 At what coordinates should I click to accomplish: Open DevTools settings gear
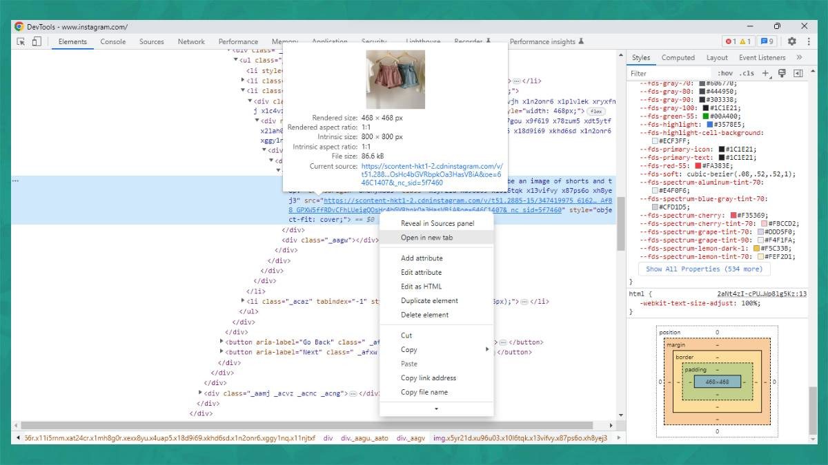pyautogui.click(x=791, y=41)
